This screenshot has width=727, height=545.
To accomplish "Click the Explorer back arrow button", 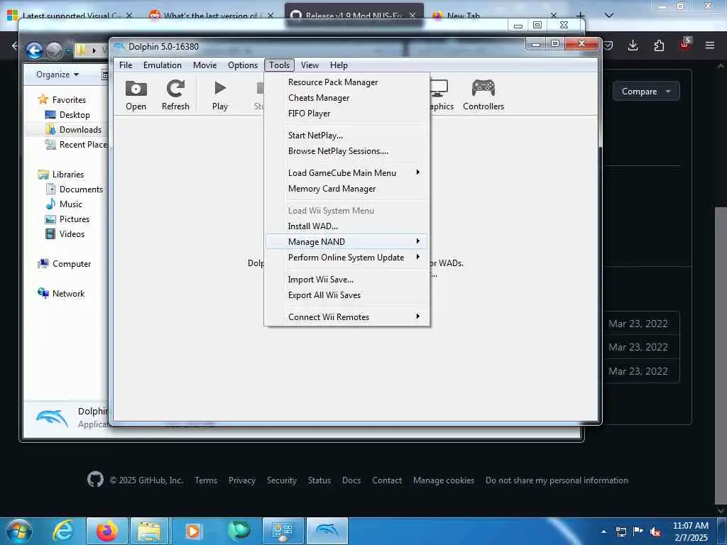I will tap(34, 50).
